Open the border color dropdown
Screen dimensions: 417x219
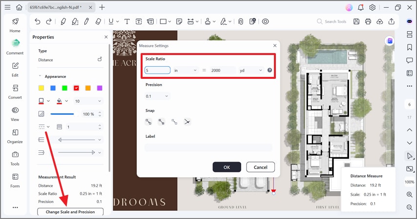(48, 101)
